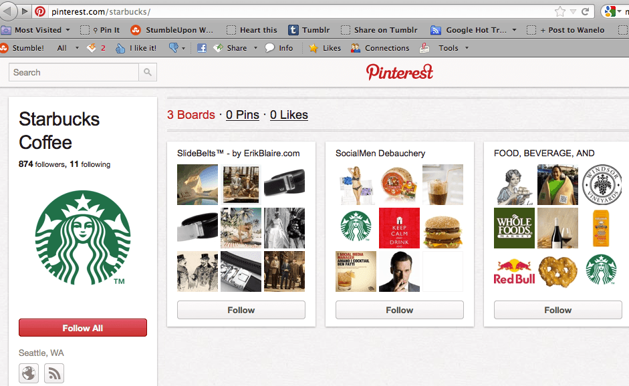629x386 pixels.
Task: Expand the Share options dropdown arrow
Action: pos(255,48)
